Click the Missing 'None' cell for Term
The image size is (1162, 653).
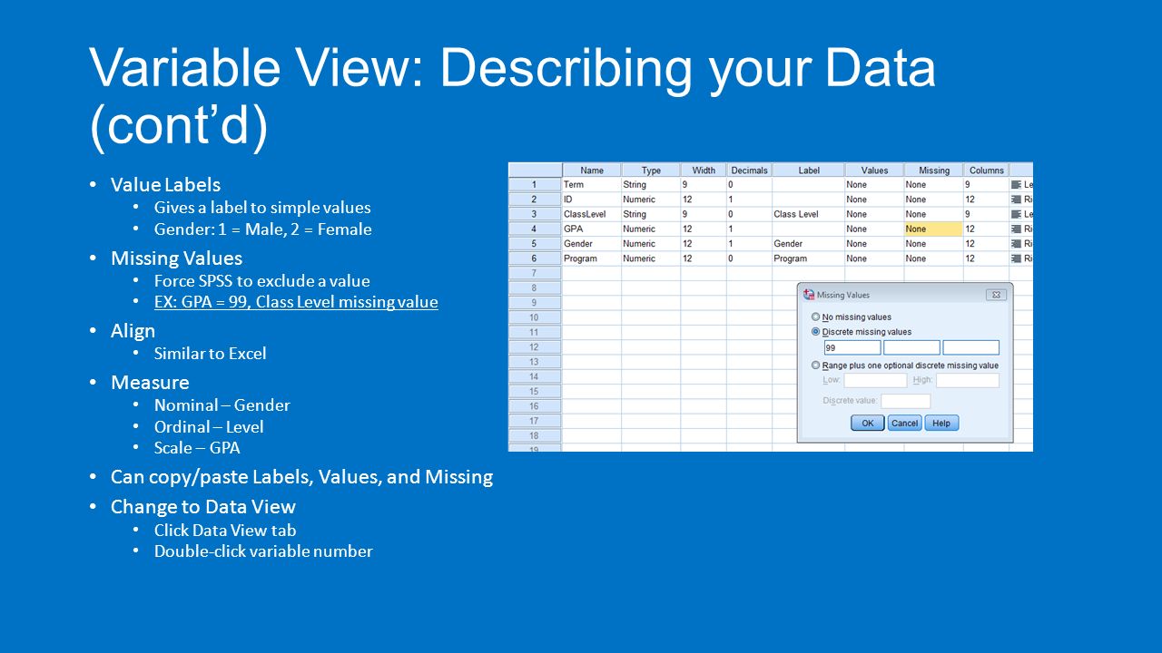[934, 184]
